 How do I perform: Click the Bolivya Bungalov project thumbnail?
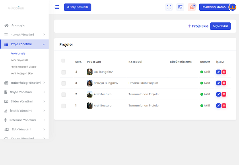point(90,83)
